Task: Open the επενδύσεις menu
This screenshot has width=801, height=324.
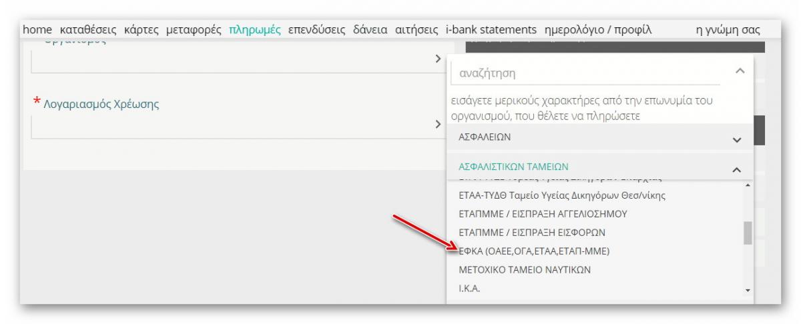Action: click(x=316, y=30)
